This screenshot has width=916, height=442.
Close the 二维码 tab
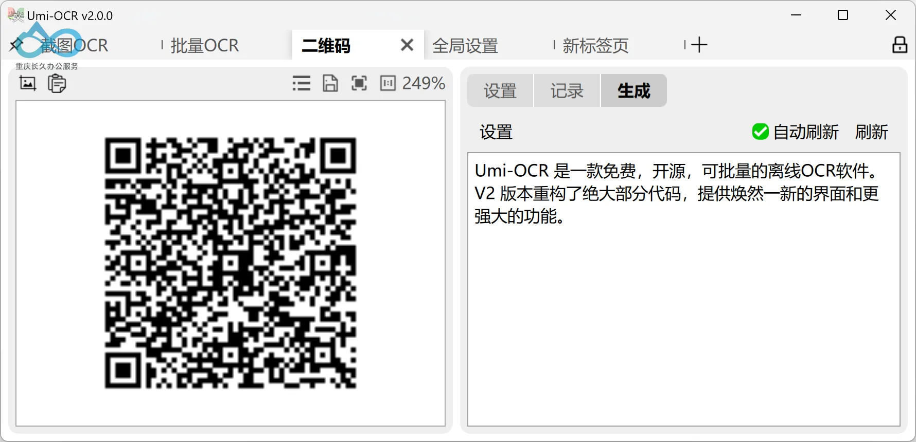click(407, 45)
